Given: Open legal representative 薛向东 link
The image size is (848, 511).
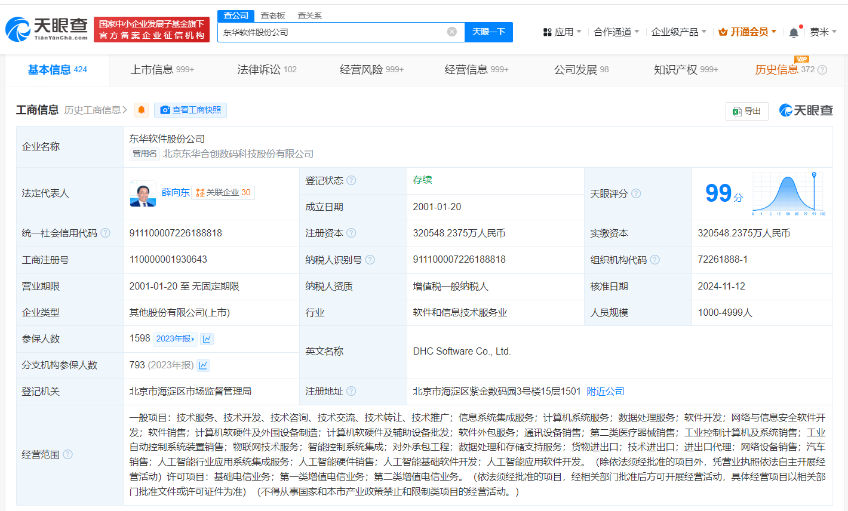Looking at the screenshot, I should (x=176, y=192).
